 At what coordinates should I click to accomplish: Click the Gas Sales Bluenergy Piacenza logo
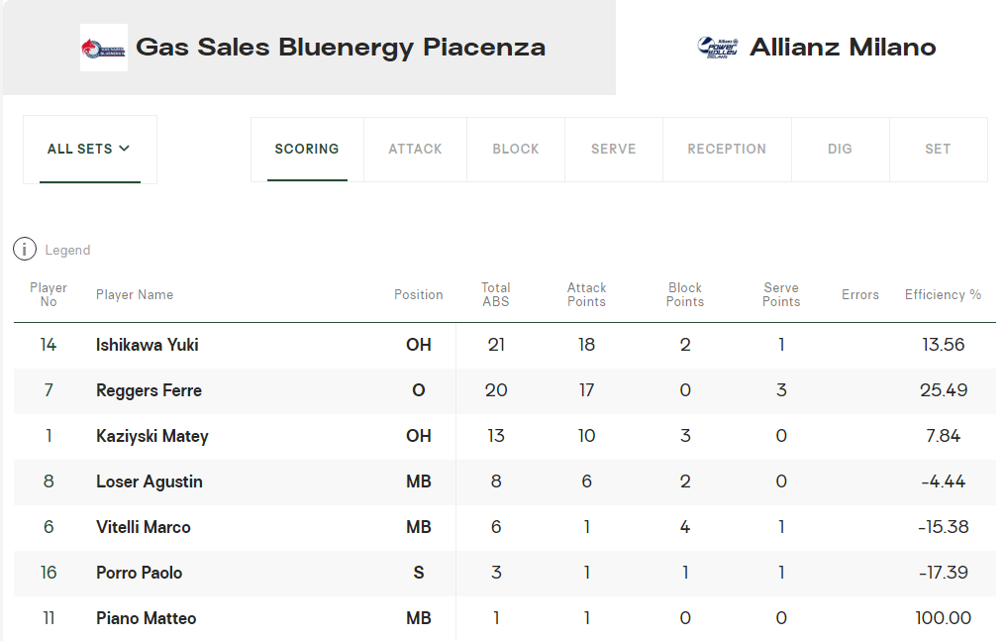[104, 48]
